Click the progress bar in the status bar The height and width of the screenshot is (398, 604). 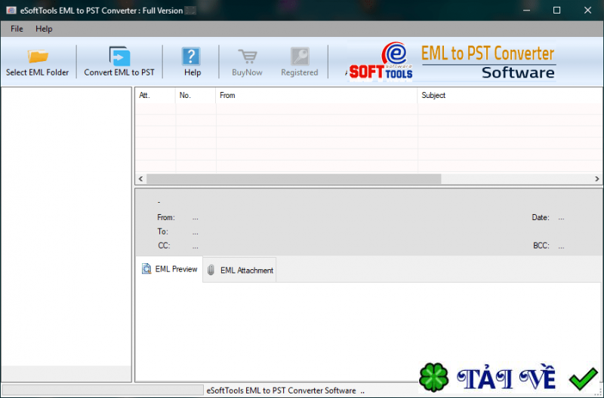point(103,390)
